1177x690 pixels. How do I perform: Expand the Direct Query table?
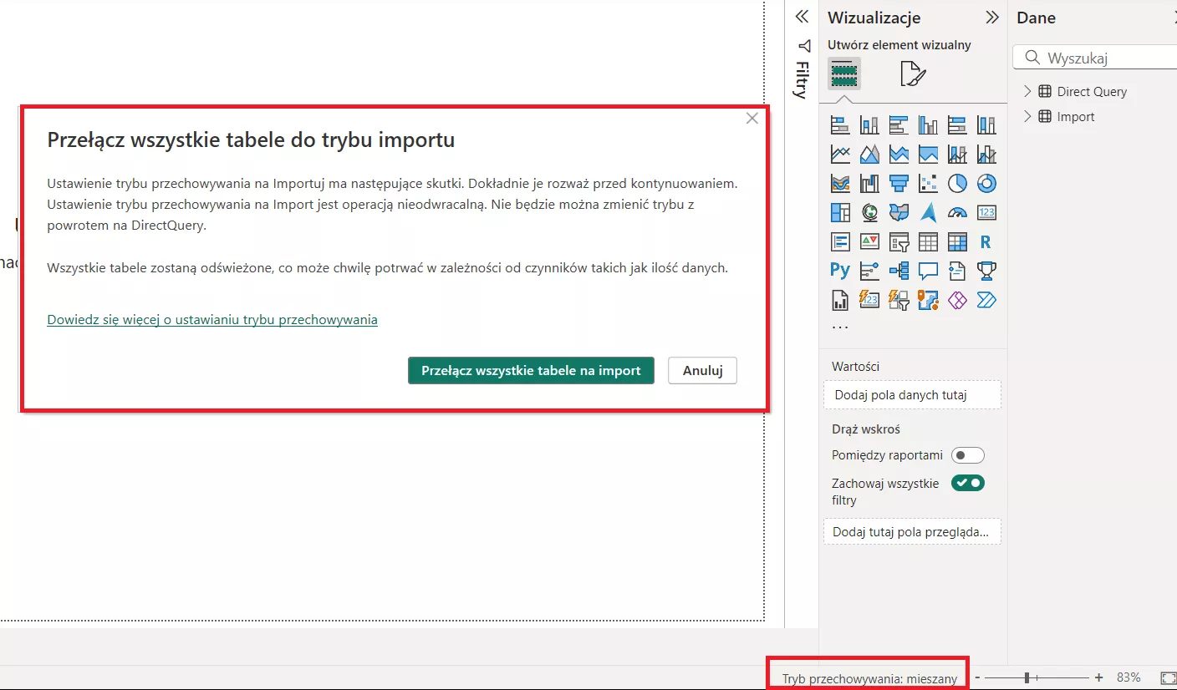1027,91
